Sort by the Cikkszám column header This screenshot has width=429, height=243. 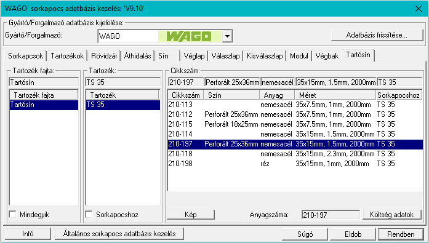point(186,95)
